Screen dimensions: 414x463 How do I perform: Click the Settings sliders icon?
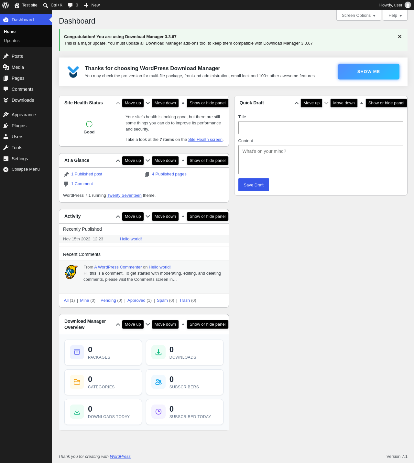6,159
